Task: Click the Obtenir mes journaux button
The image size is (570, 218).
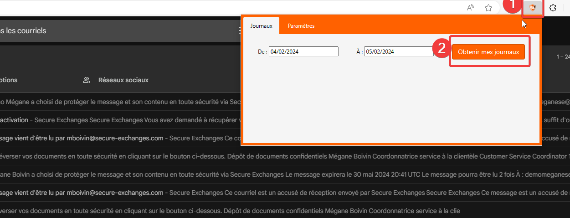Action: (x=488, y=52)
